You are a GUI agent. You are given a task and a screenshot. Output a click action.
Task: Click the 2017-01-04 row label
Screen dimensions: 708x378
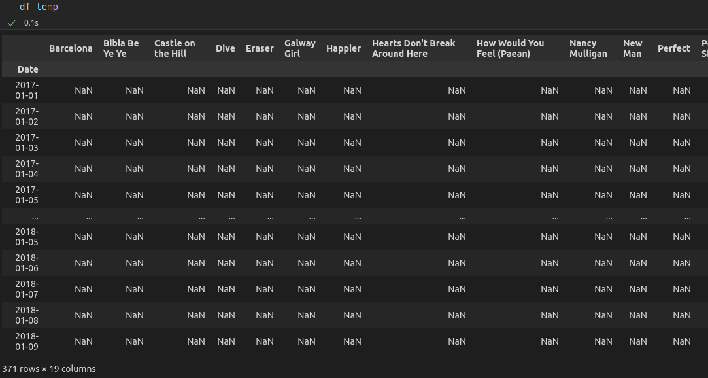[x=27, y=169]
